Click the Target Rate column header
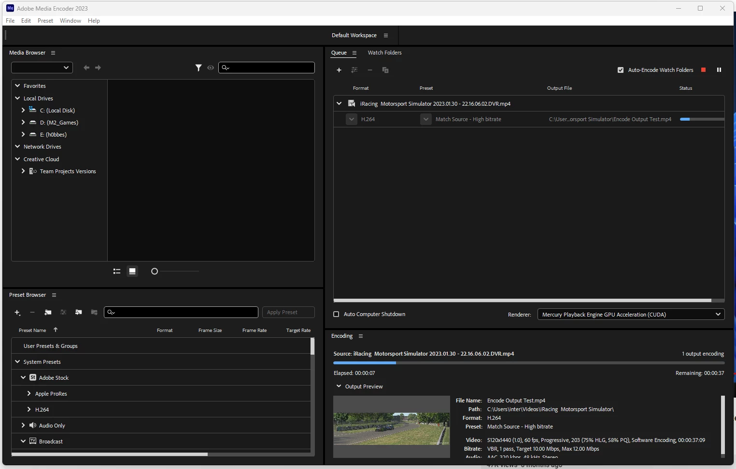The width and height of the screenshot is (736, 469). (x=298, y=331)
